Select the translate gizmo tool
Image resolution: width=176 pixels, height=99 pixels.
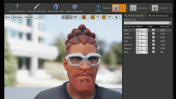[63, 17]
